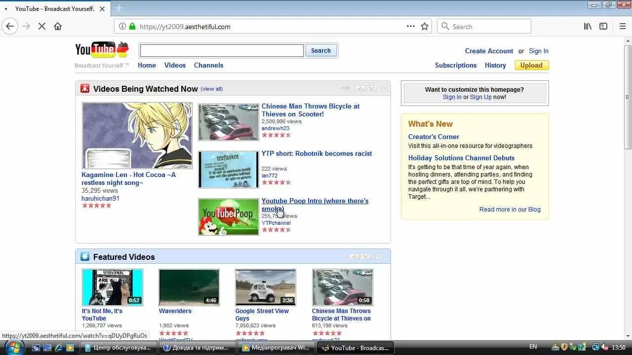Click Internet Explorer quick launch icon
The image size is (632, 355).
pos(58,348)
